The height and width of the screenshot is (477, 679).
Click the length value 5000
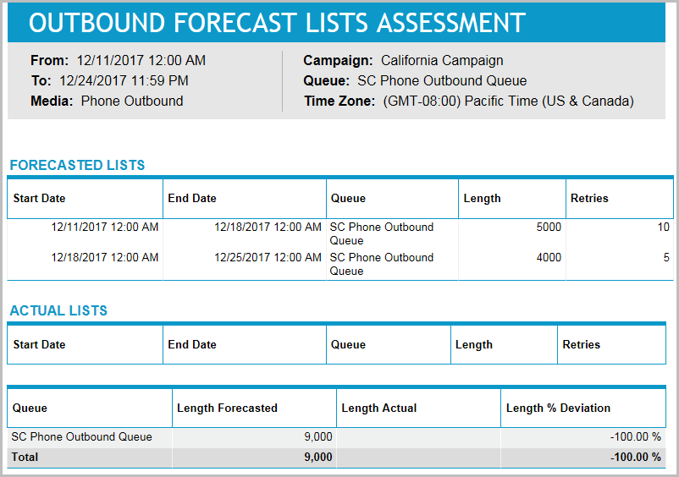[x=549, y=227]
